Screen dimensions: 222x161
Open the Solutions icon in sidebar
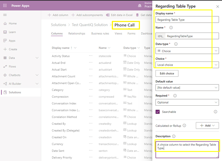coord(5,92)
